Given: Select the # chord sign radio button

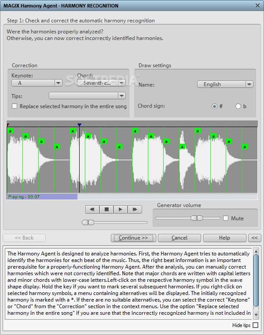Looking at the screenshot, I should [214, 106].
